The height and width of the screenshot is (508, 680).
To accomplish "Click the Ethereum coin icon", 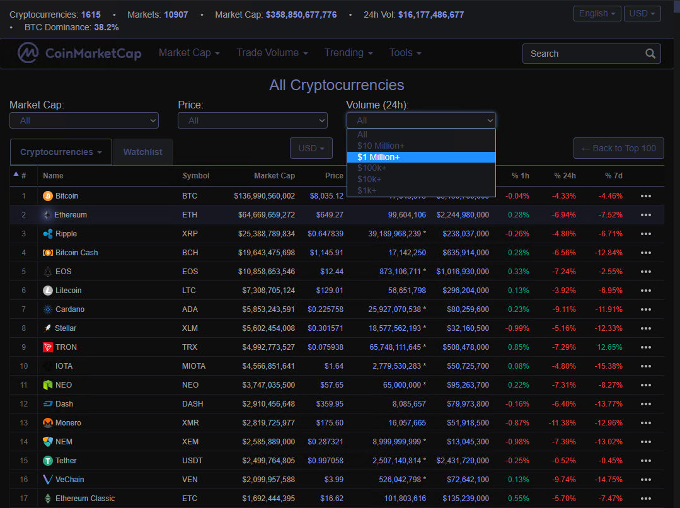I will coord(47,215).
